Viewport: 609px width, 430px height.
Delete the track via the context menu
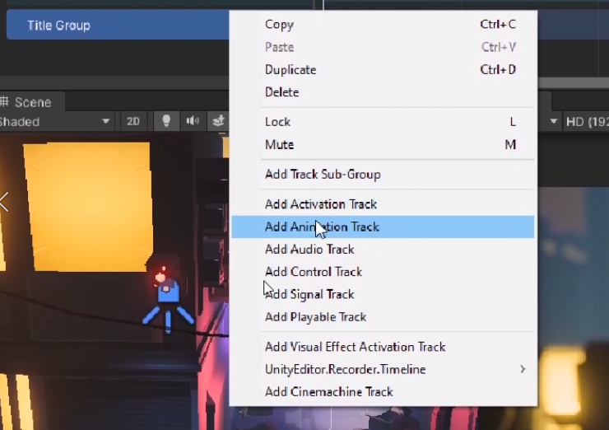coord(282,92)
